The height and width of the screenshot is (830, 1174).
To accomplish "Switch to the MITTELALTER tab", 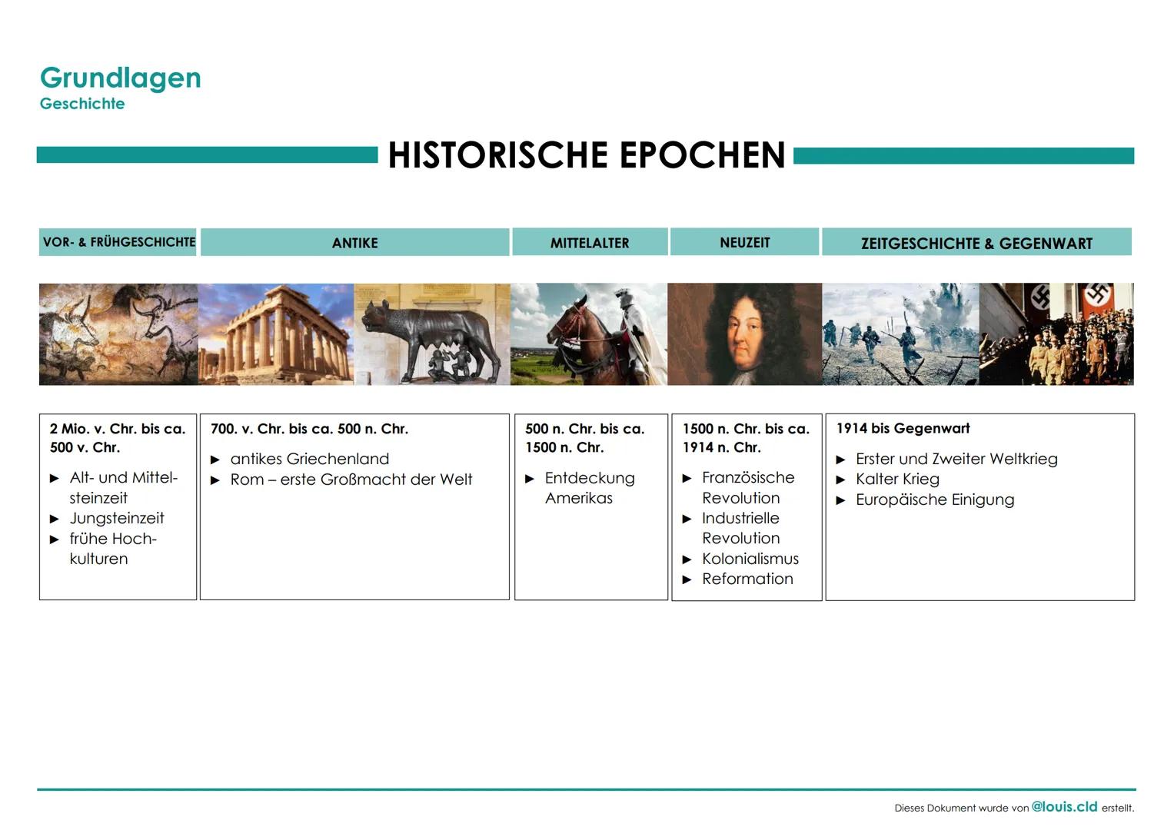I will (x=589, y=241).
